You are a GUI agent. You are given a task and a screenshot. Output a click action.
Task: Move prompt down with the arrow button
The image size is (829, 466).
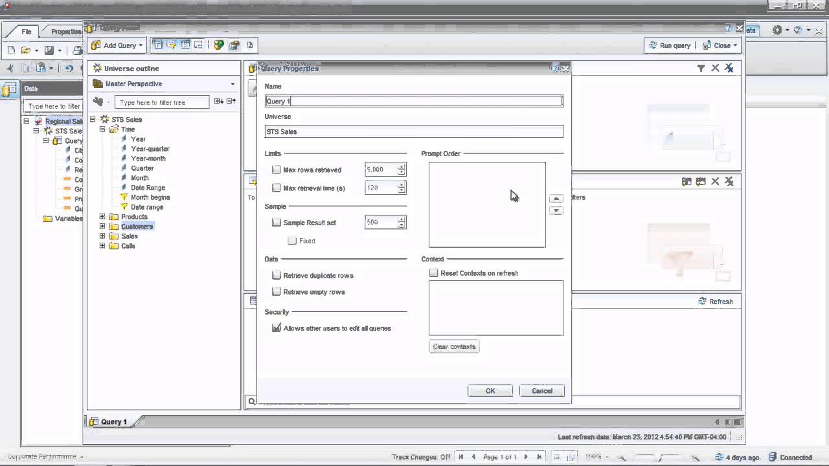[x=556, y=210]
